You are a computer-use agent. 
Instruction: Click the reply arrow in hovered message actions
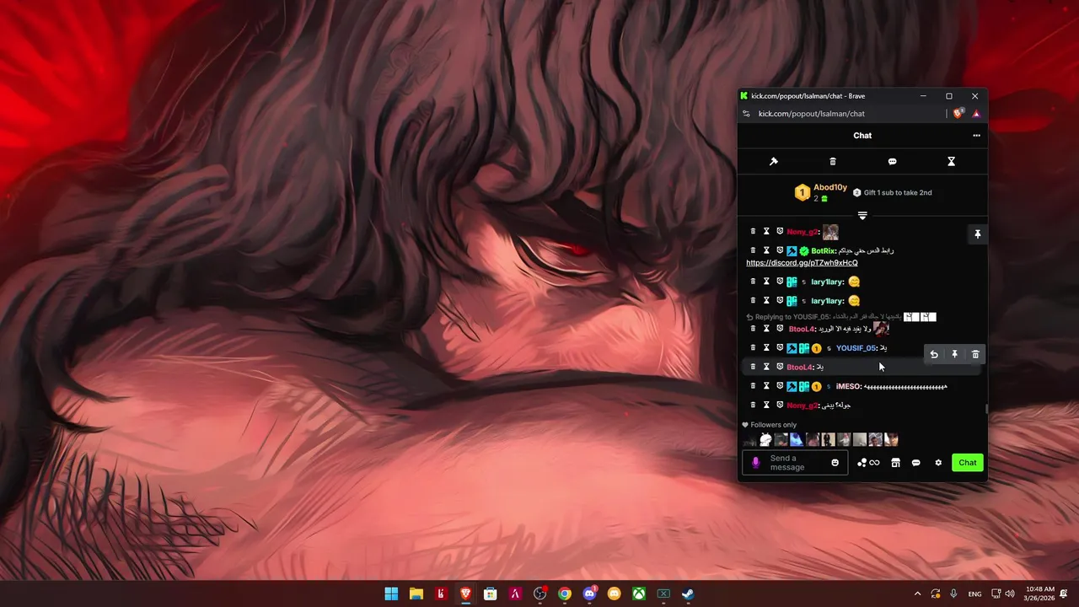pyautogui.click(x=934, y=355)
